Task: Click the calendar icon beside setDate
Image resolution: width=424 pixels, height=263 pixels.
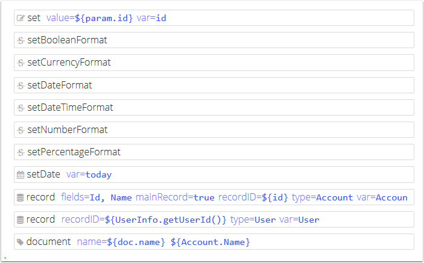Action: coord(21,175)
